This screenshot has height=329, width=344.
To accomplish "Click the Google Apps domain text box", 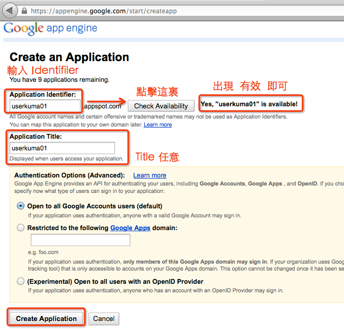I will tap(81, 240).
